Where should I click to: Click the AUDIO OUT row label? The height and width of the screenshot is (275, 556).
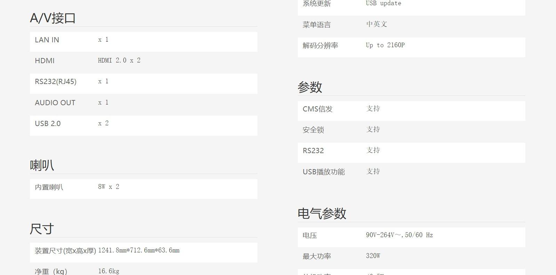(55, 103)
